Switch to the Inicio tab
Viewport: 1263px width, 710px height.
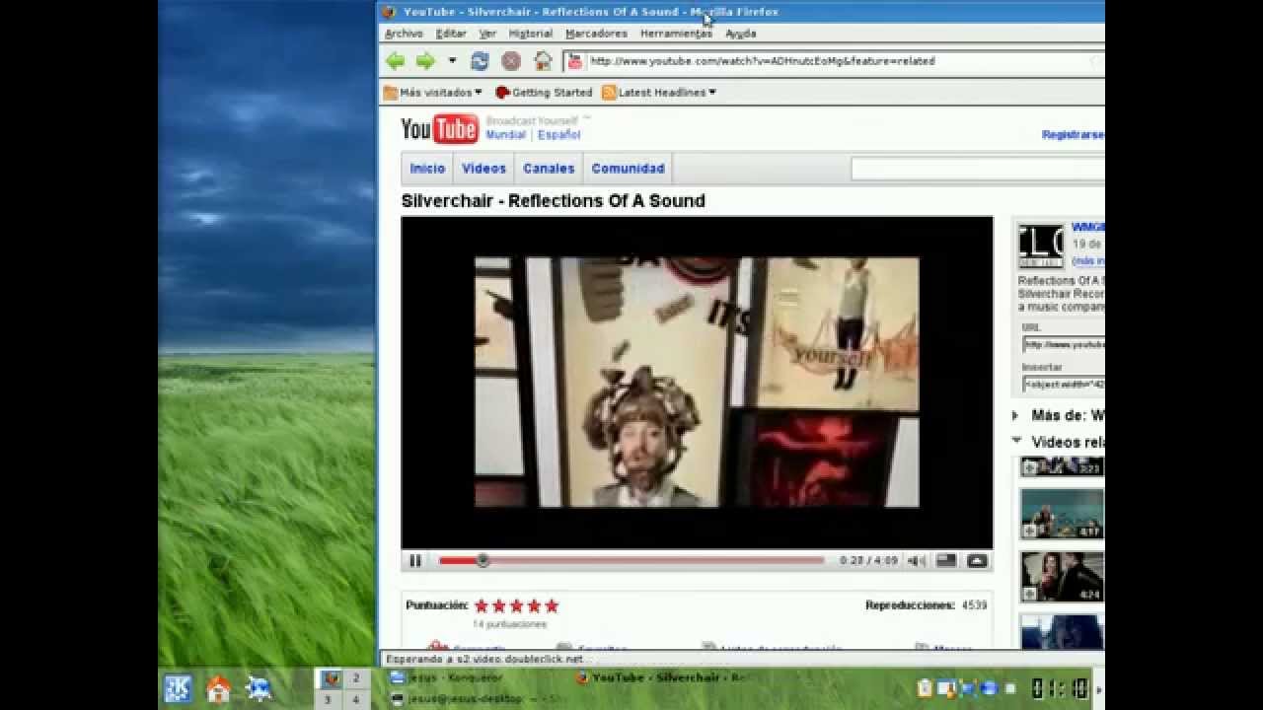tap(427, 169)
